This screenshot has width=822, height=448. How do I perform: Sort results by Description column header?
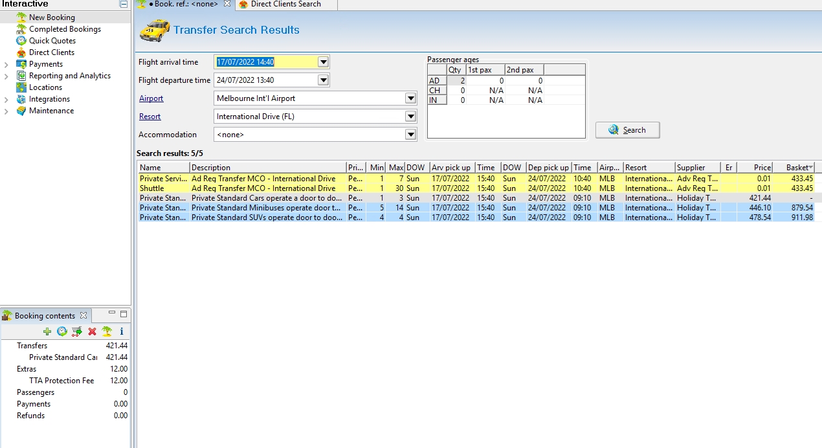pyautogui.click(x=268, y=167)
